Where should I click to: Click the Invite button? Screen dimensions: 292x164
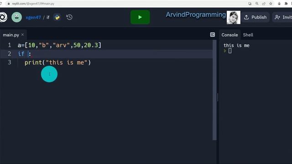pos(282,17)
